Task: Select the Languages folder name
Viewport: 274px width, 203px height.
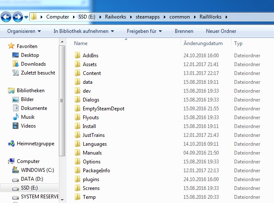Action: [95, 144]
